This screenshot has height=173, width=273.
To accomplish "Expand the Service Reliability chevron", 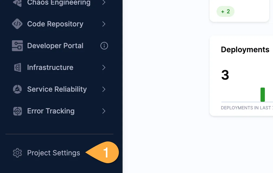I will click(x=104, y=89).
